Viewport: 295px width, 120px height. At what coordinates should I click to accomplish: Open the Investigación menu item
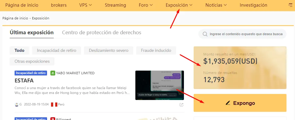253,5
